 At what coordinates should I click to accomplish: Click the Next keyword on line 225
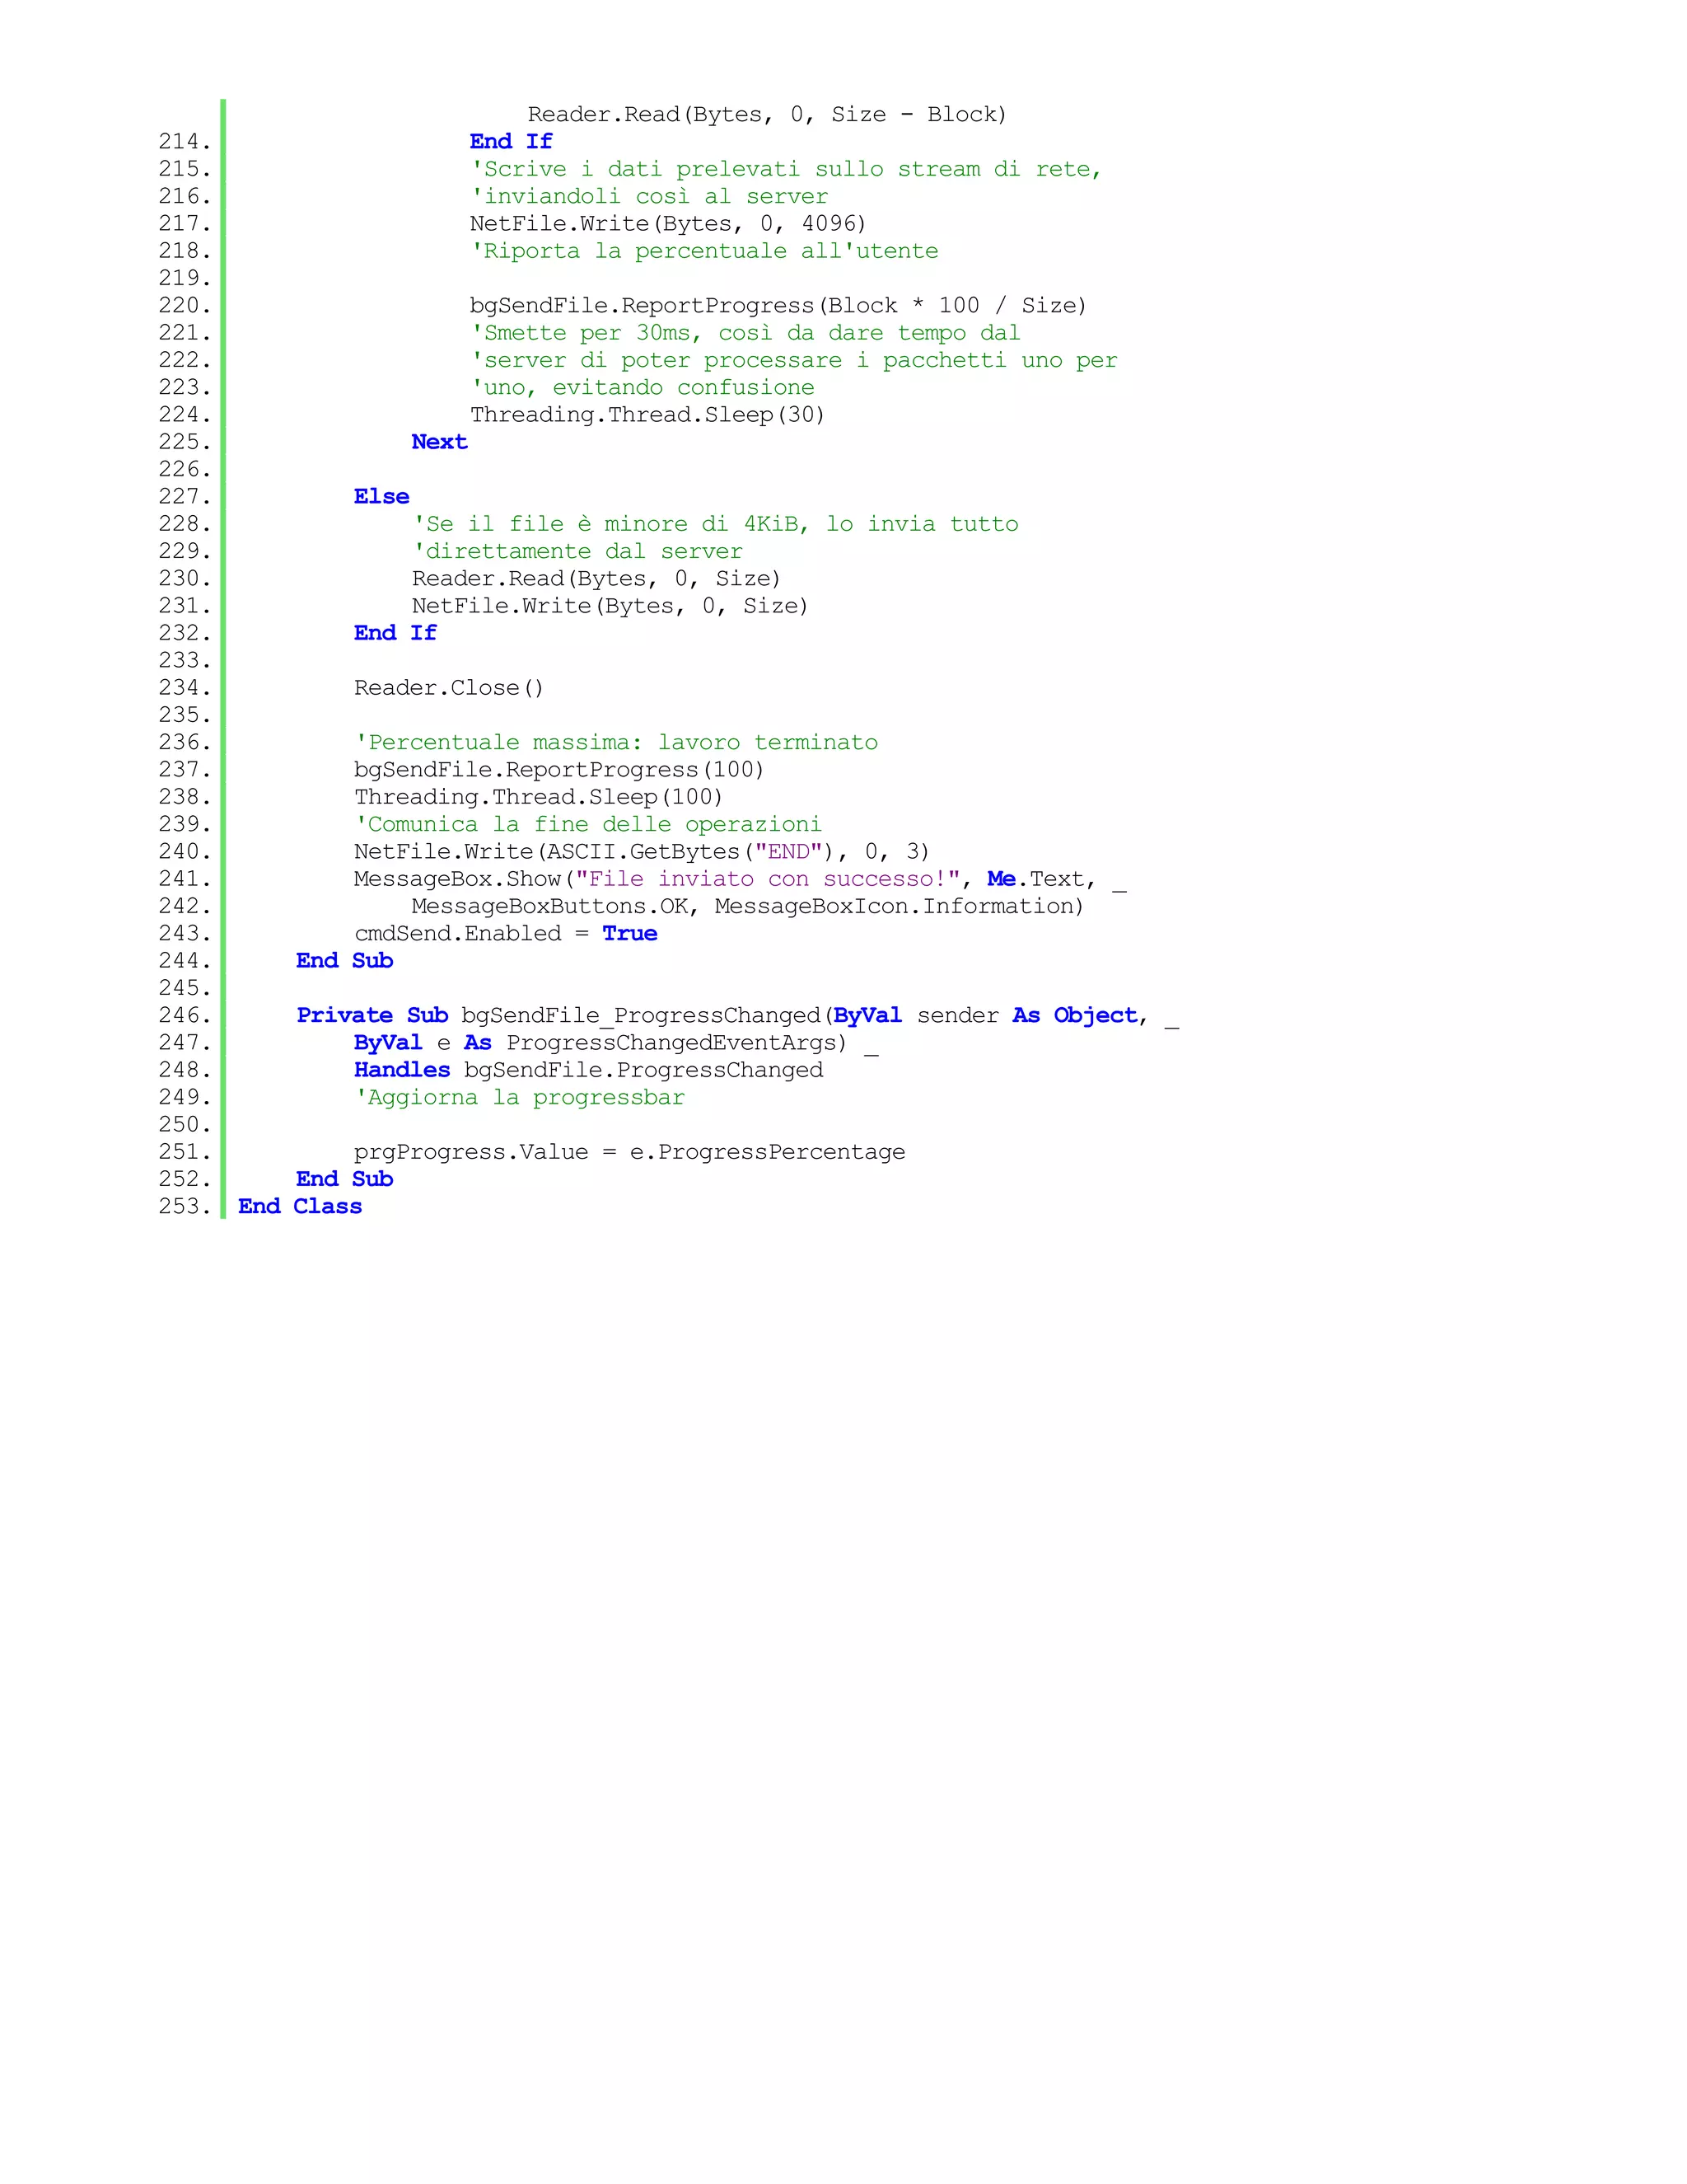pos(439,442)
